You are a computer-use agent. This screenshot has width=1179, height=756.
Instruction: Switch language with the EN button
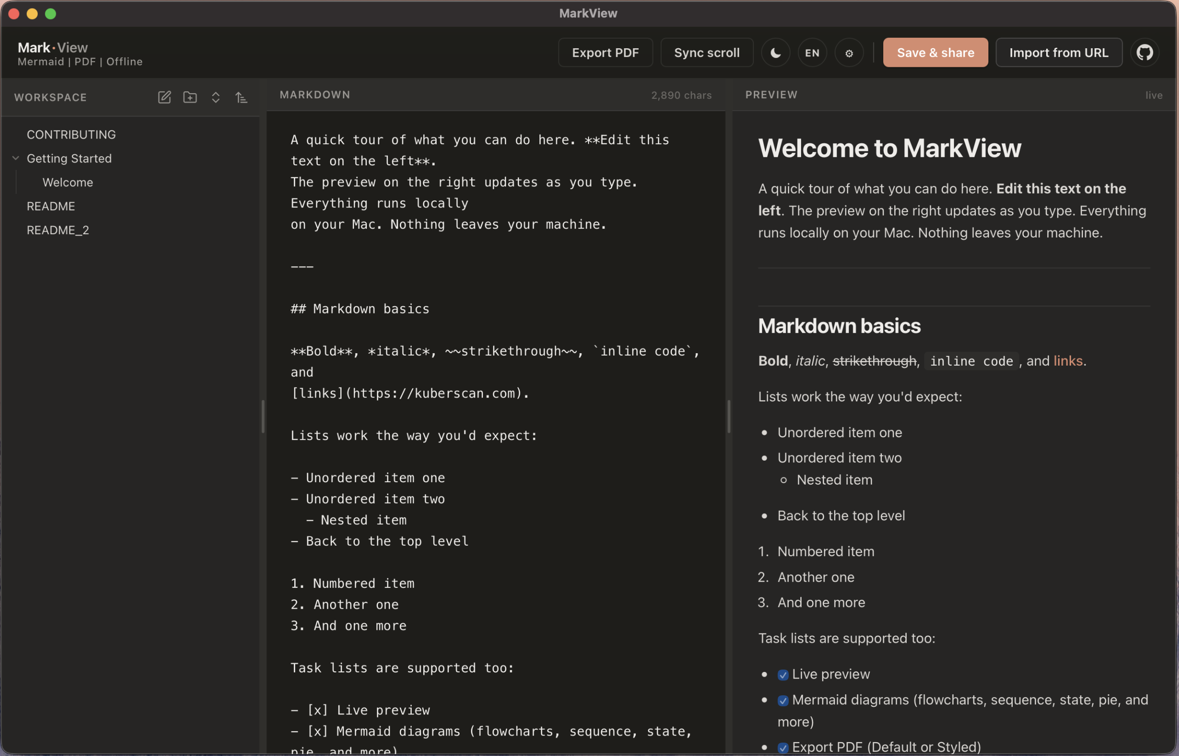coord(812,53)
